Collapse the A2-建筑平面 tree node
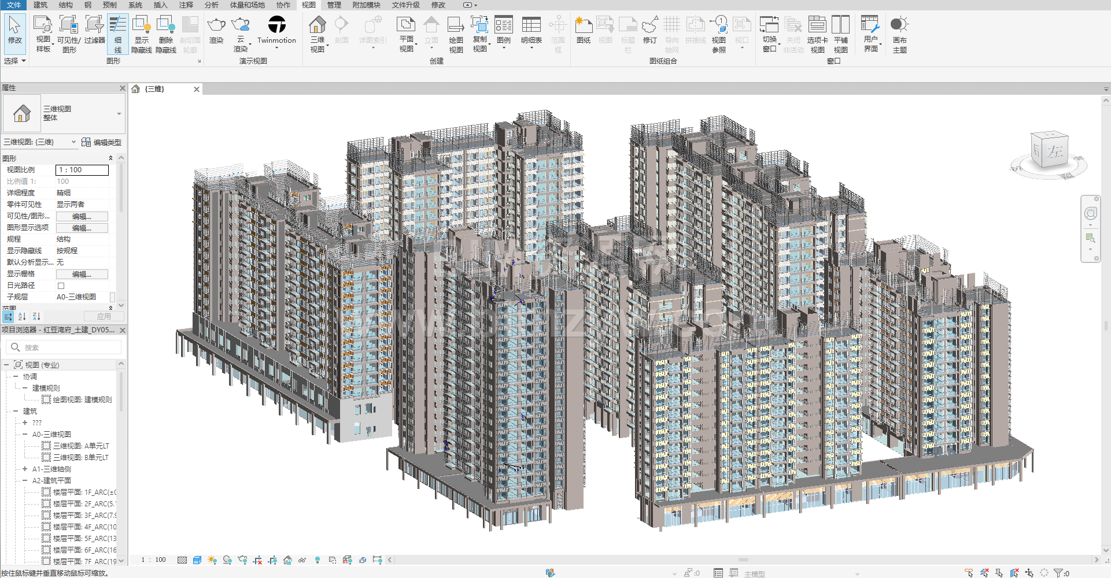Viewport: 1111px width, 578px height. 25,480
